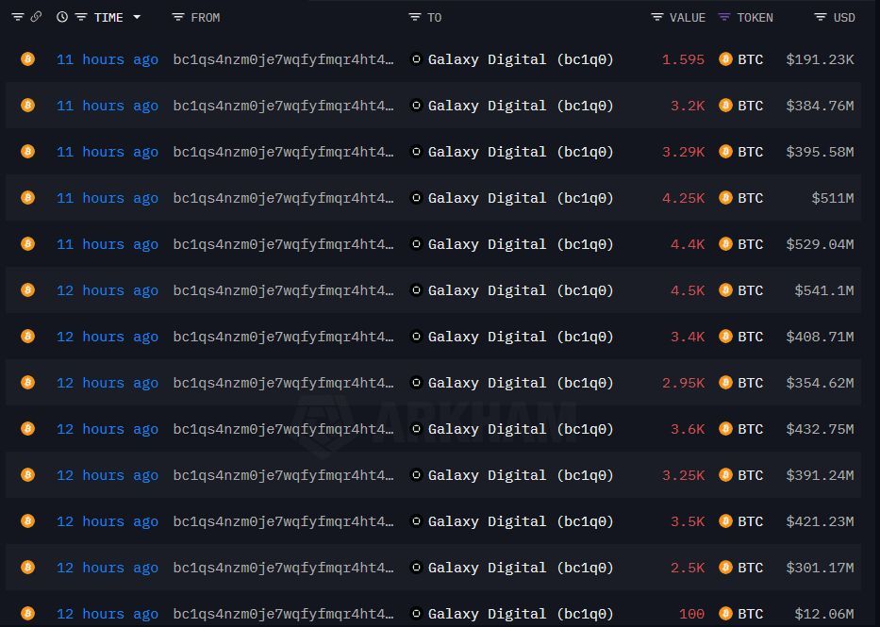Click the clock icon beside TIME
880x627 pixels.
pos(62,17)
